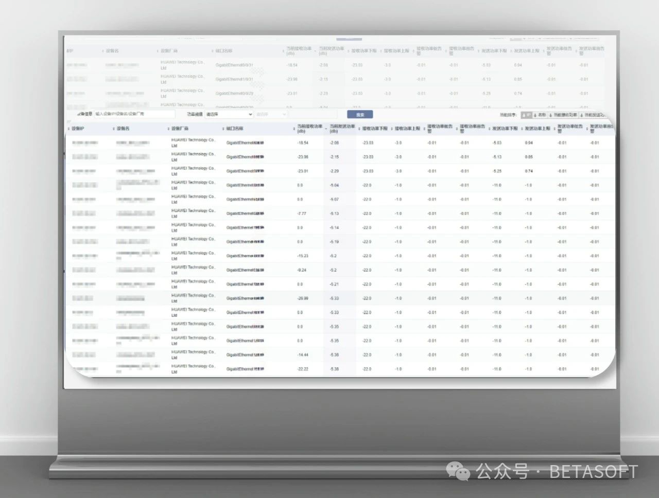659x498 pixels.
Task: Sort by 发送功率下限 column icon
Action: [x=489, y=129]
